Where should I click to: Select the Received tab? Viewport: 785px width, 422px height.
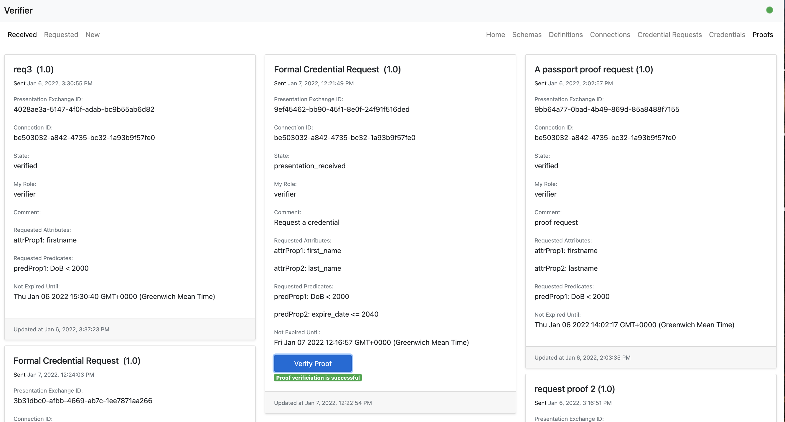pyautogui.click(x=22, y=35)
